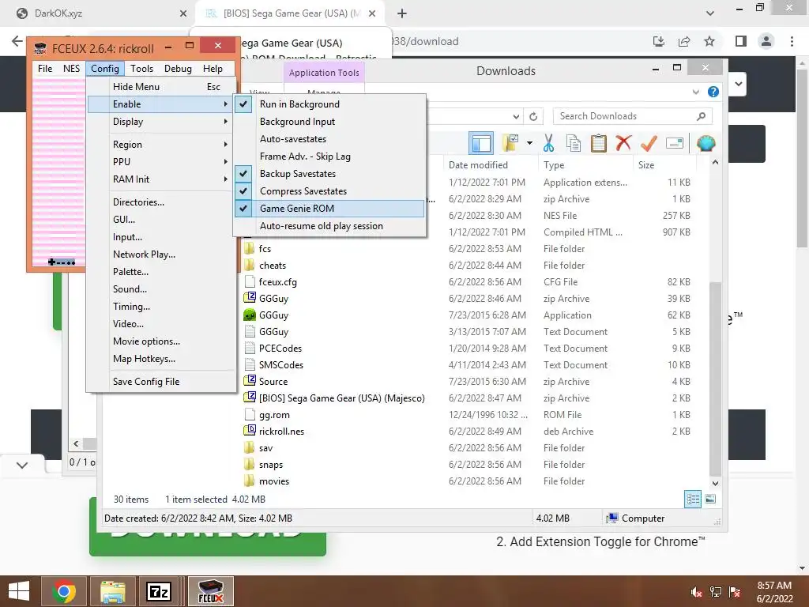Toggle the navigation pane icon in Downloads
Screen dimensions: 809x607
click(481, 143)
